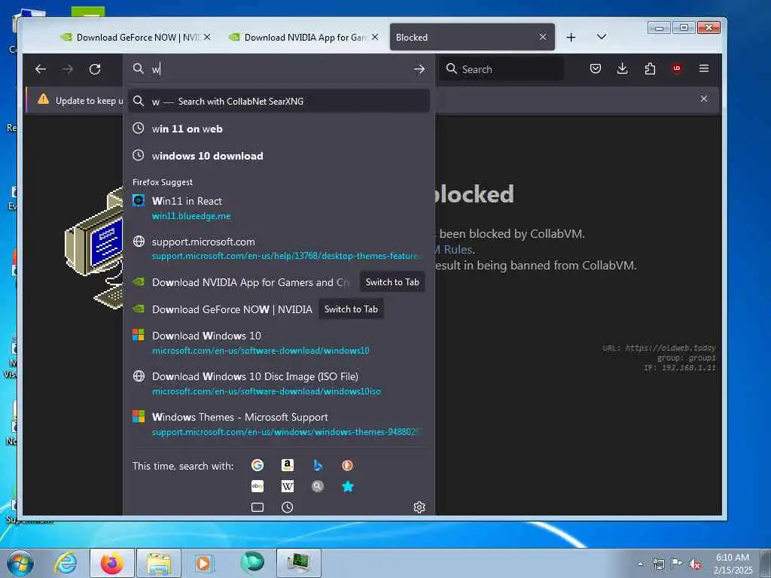Choose 'windows 10 download' history suggestion
This screenshot has width=771, height=578.
point(279,156)
